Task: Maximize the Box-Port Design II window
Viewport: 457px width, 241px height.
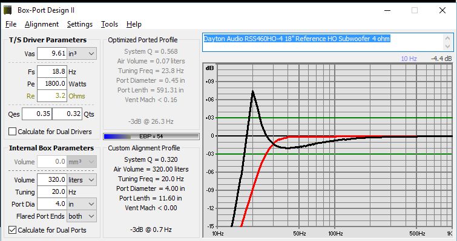Action: (x=415, y=10)
